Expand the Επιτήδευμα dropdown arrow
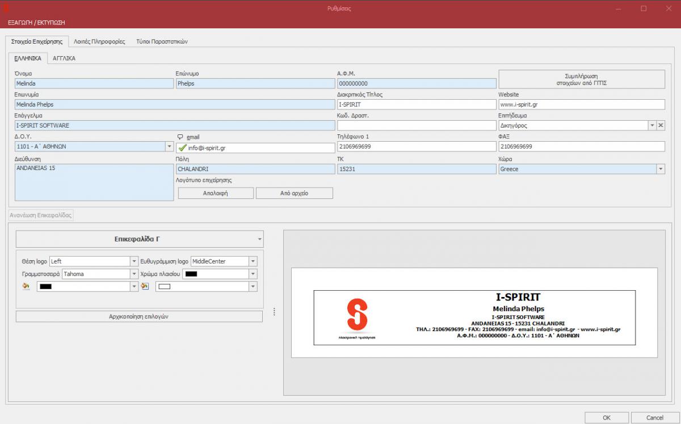This screenshot has height=424, width=681. point(652,126)
